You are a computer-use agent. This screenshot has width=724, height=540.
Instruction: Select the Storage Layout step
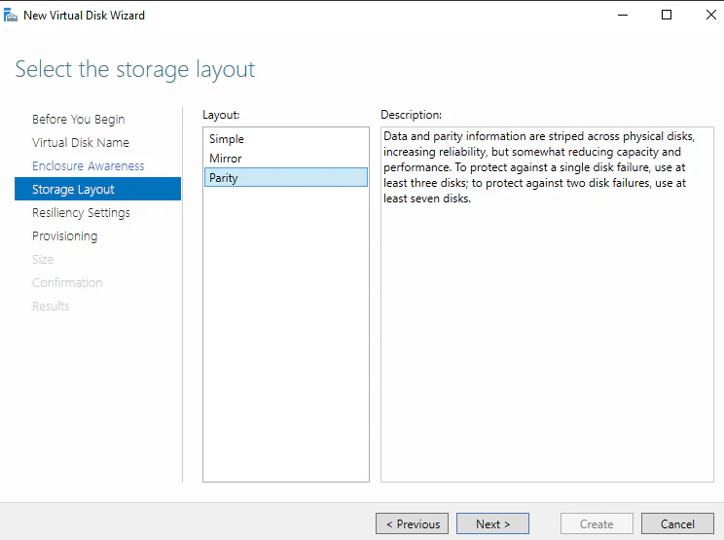point(98,189)
